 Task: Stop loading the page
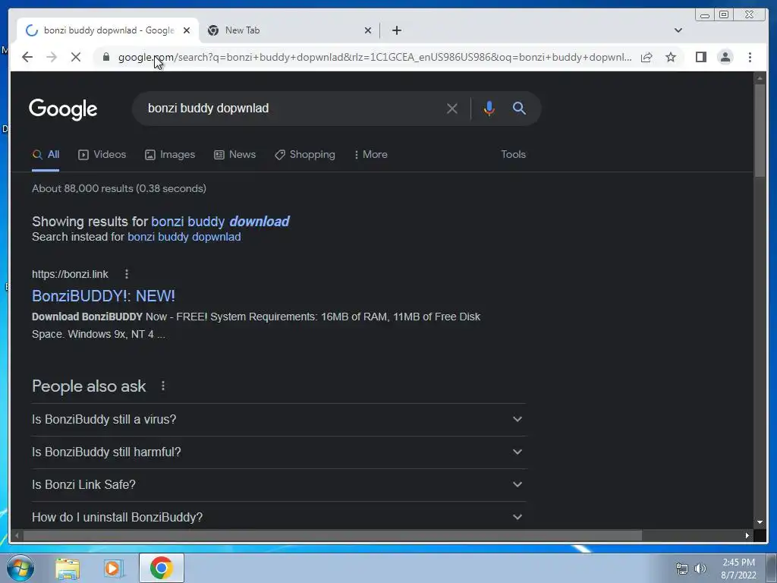(75, 57)
